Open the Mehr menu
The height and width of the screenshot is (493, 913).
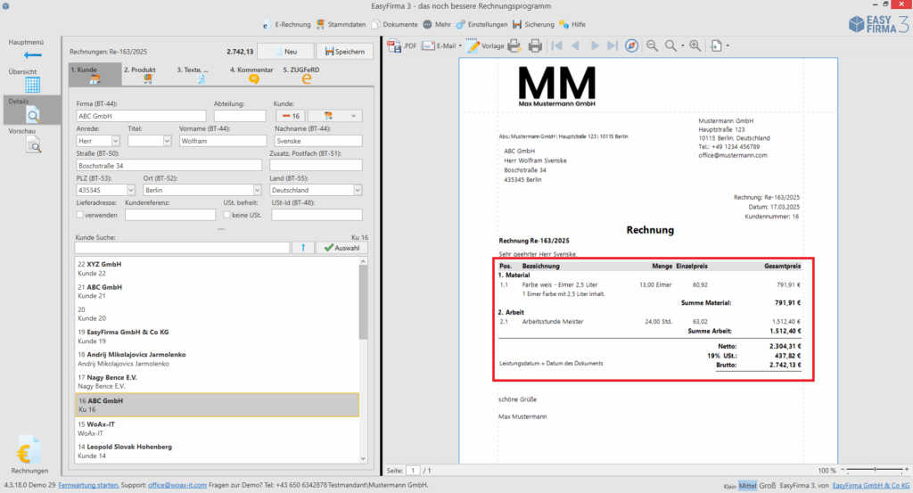pyautogui.click(x=437, y=24)
